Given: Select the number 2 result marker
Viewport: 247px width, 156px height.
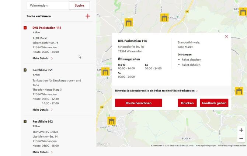Looking at the screenshot, I should pyautogui.click(x=25, y=70).
